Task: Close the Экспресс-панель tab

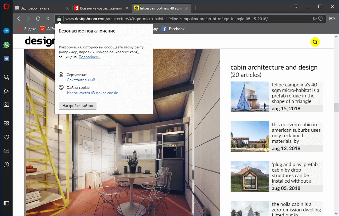Action: (x=67, y=8)
